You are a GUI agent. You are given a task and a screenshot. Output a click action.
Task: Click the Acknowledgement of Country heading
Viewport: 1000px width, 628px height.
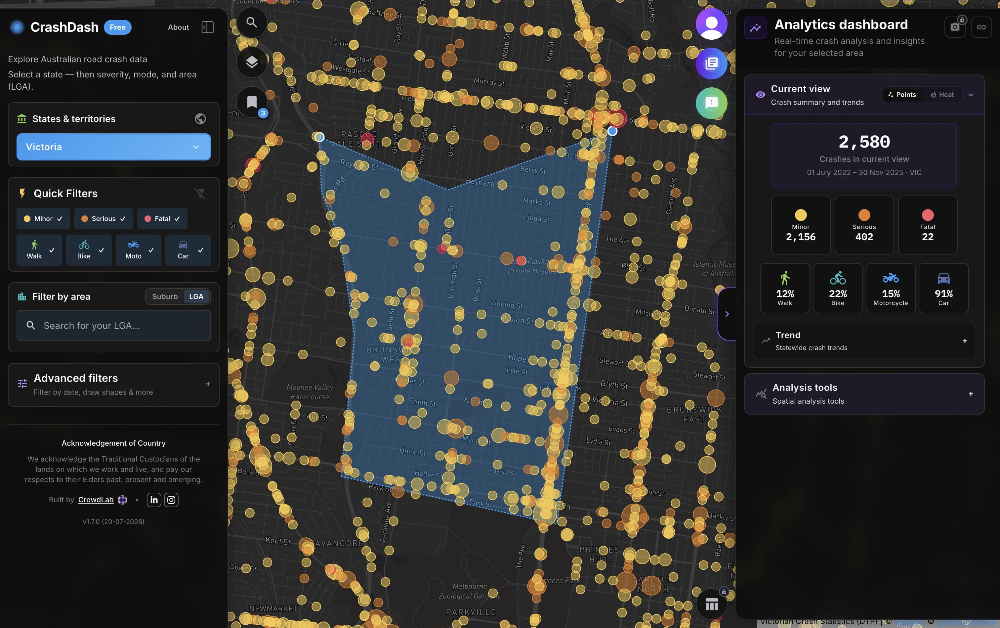114,443
